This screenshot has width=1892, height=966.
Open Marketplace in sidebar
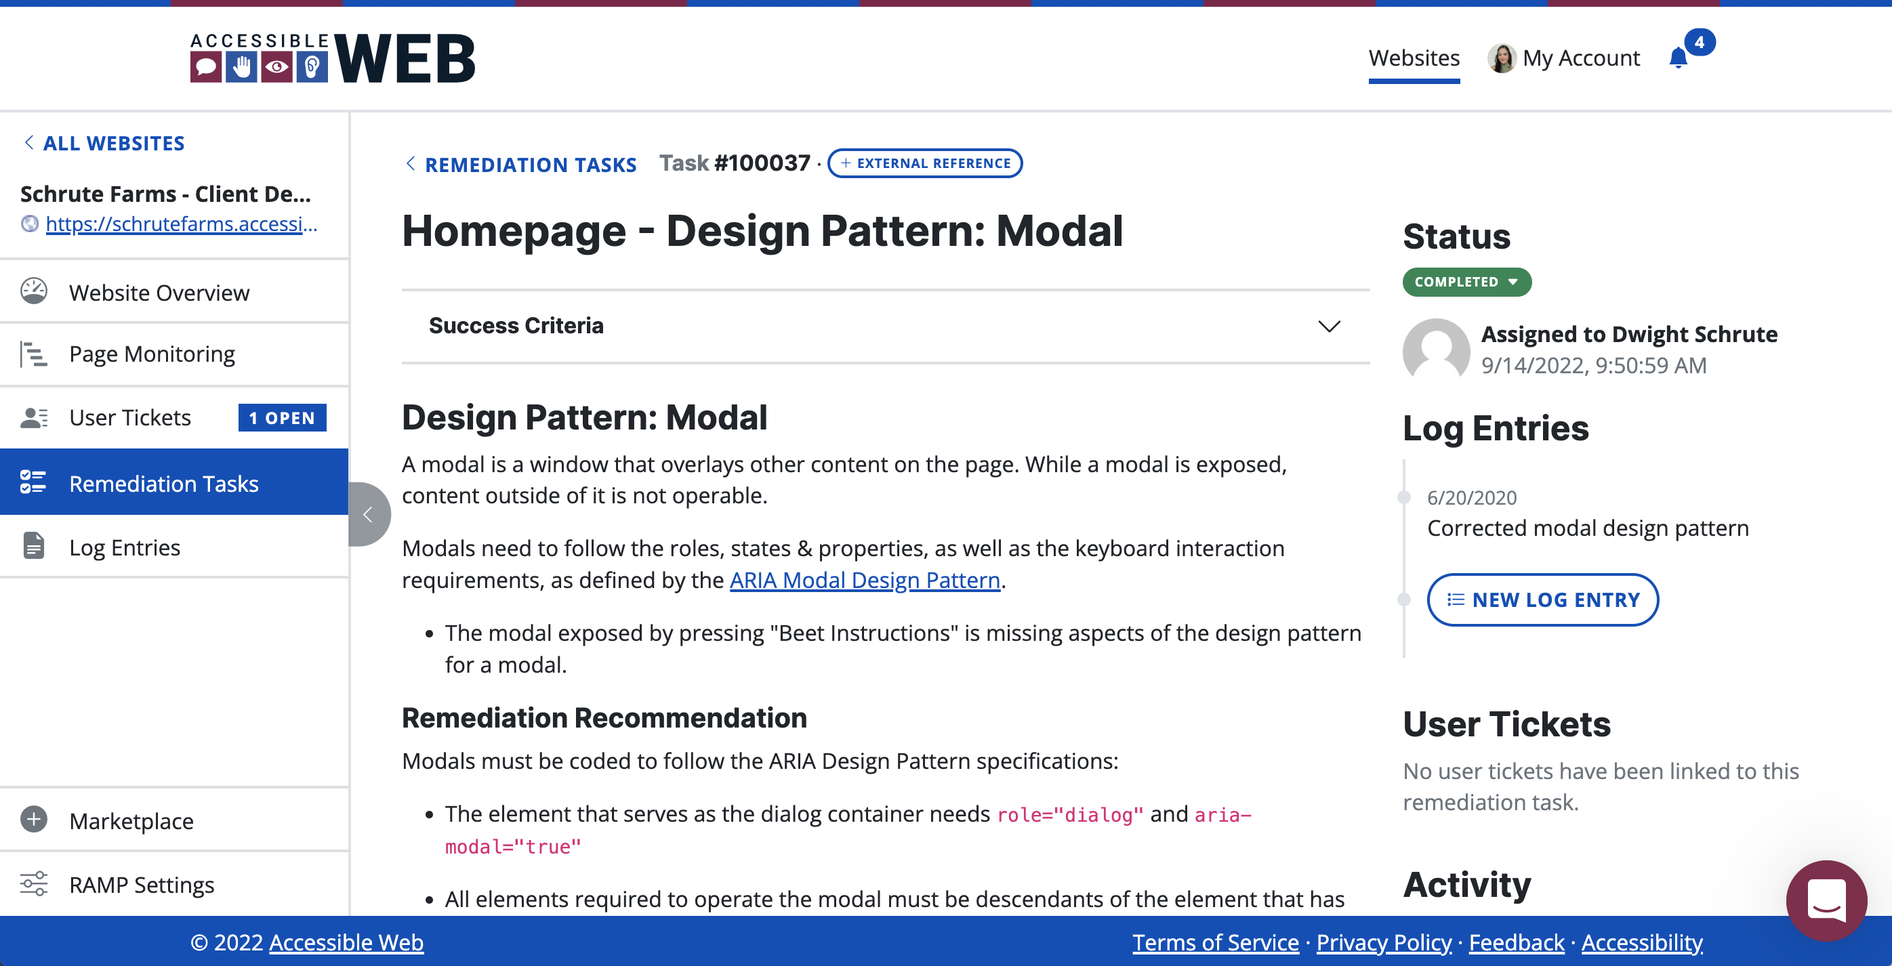(174, 820)
